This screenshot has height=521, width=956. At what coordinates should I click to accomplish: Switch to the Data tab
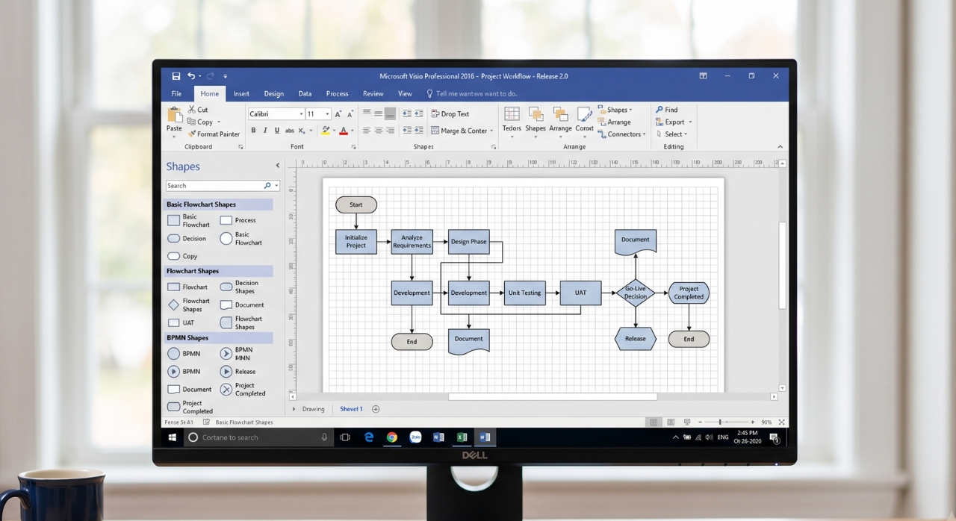click(305, 94)
